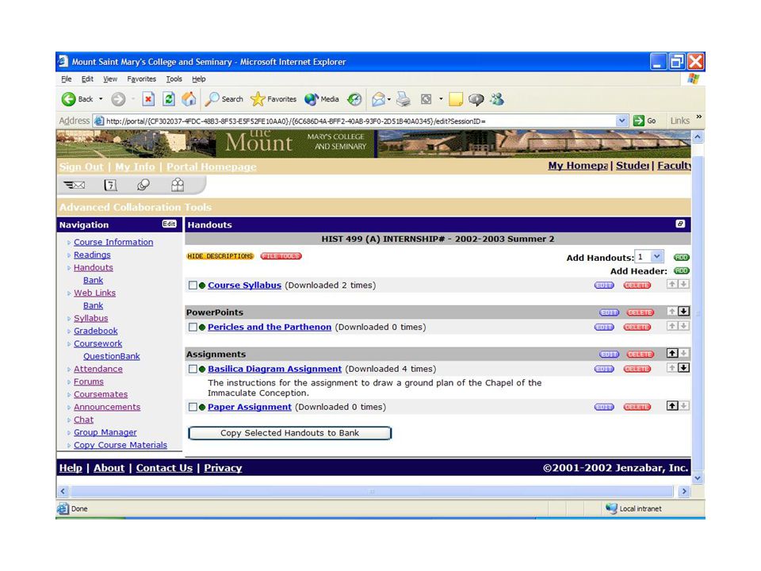Screen dimensions: 761x571
Task: Click the Home icon in browser toolbar
Action: click(x=189, y=99)
